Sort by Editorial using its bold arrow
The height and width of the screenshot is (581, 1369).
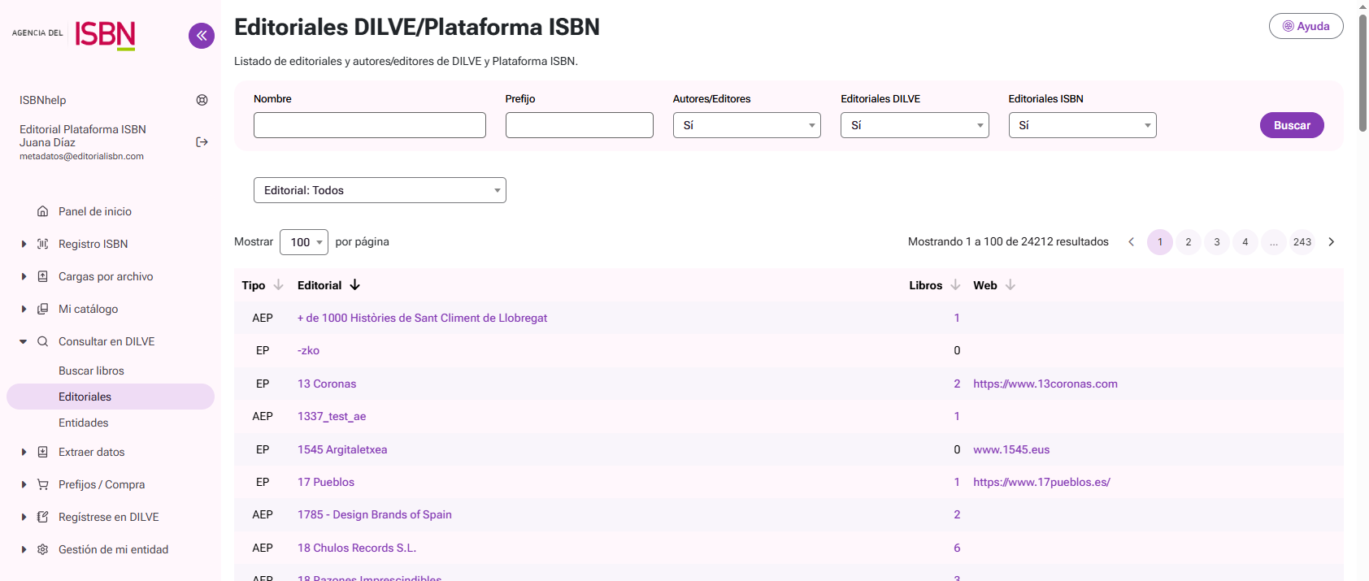(354, 285)
